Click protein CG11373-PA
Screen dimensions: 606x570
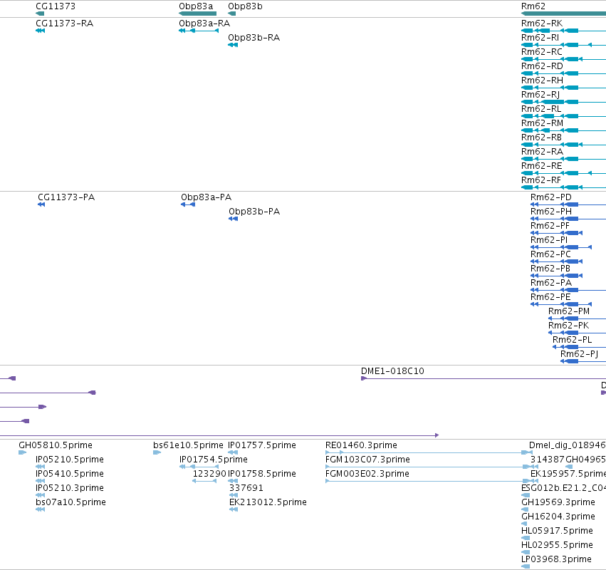point(66,197)
